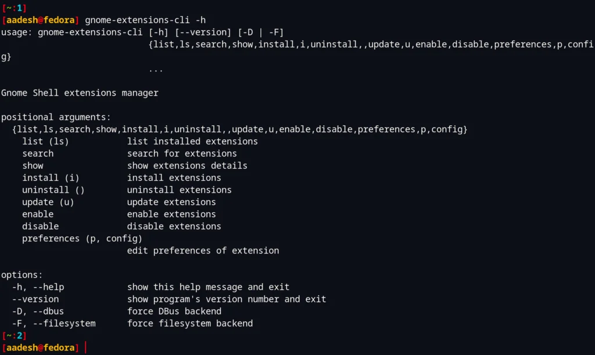
Task: Click the "[~:1]" prompt indicator at top
Action: point(14,8)
